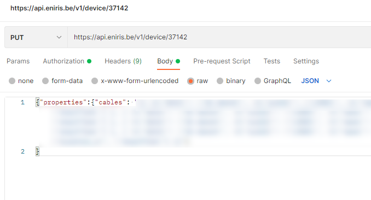Select the Body tab

pos(169,61)
